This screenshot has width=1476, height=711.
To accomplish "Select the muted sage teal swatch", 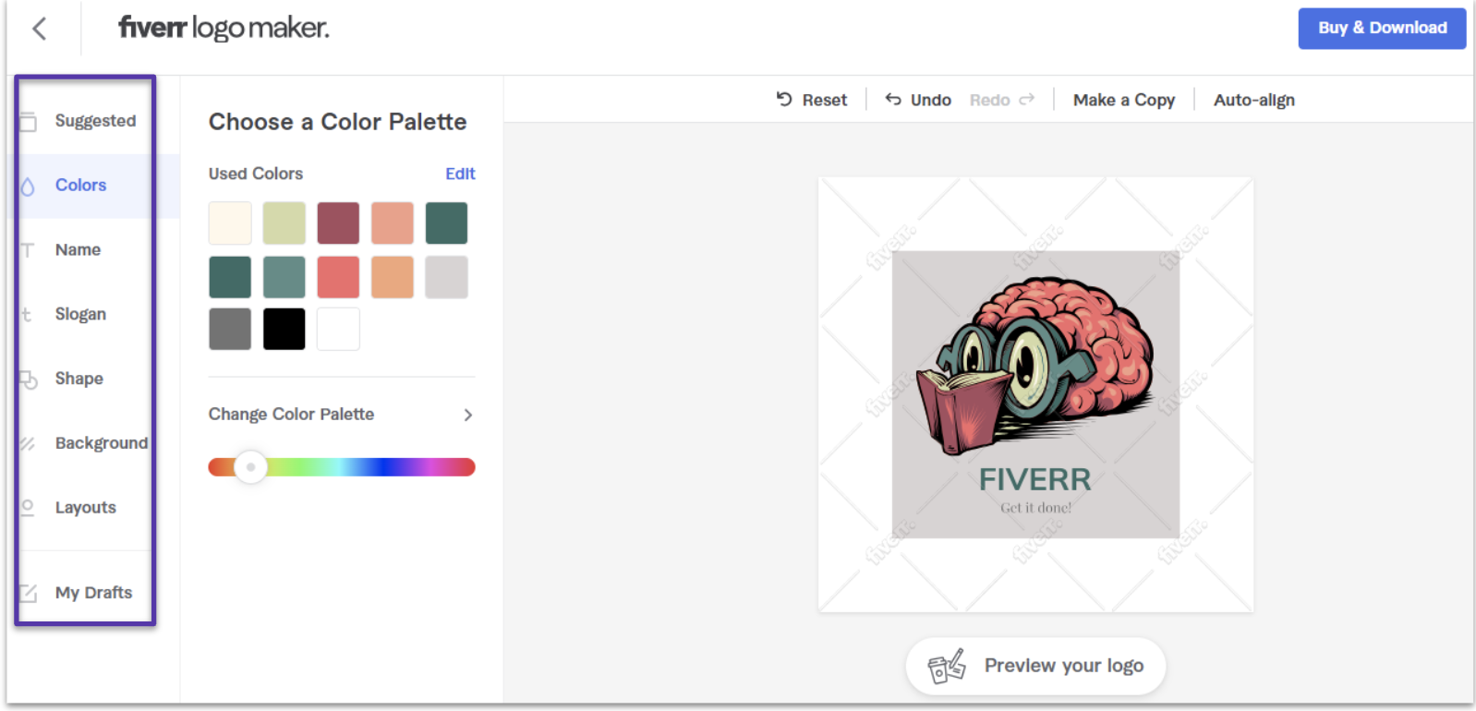I will (x=284, y=277).
